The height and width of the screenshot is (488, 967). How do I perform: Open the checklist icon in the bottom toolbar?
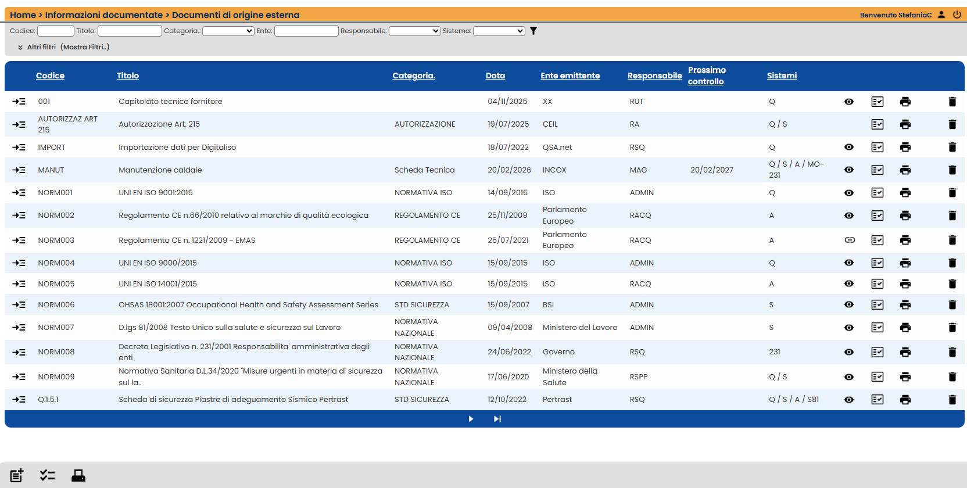coord(48,475)
